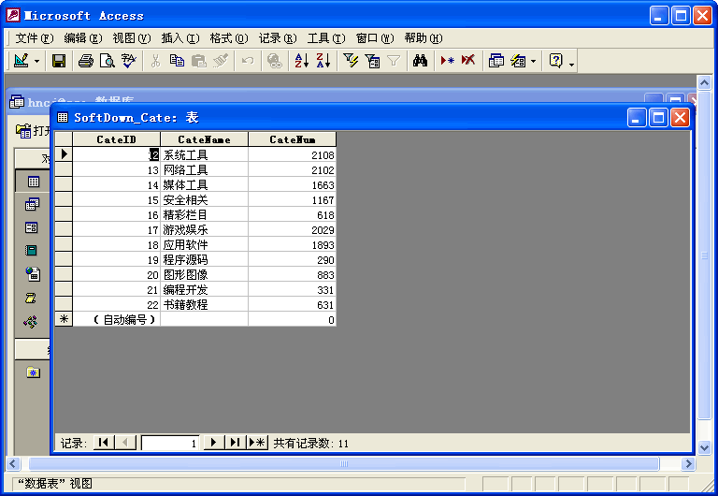The height and width of the screenshot is (496, 718).
Task: Go to first record navigation button
Action: pyautogui.click(x=104, y=443)
